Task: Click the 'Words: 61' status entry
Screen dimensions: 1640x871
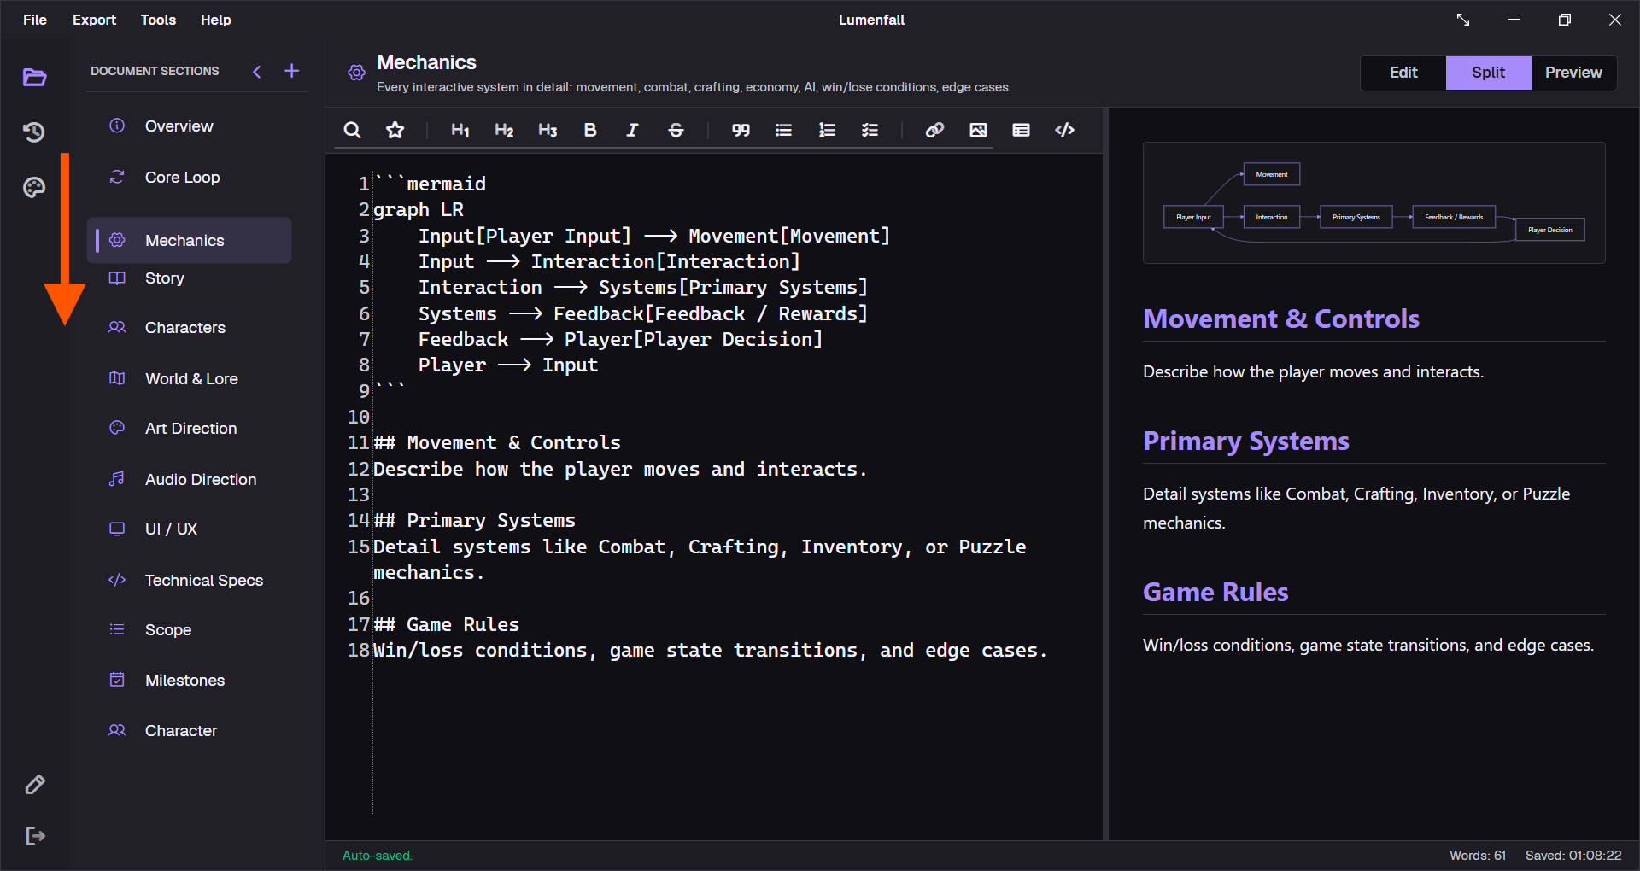Action: (1478, 856)
